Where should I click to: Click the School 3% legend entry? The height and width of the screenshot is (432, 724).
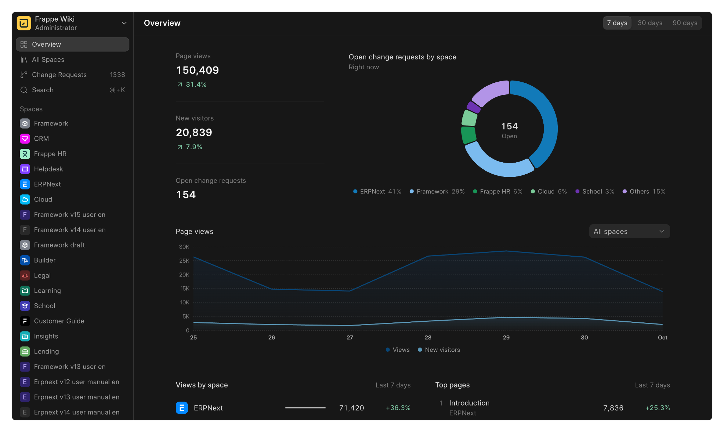pyautogui.click(x=595, y=192)
